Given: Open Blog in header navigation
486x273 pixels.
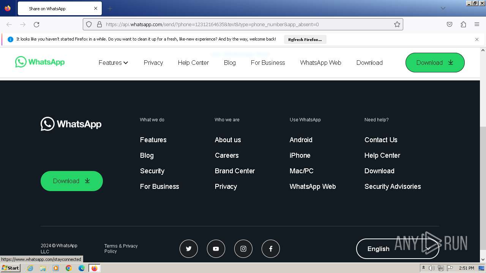Looking at the screenshot, I should coord(230,63).
